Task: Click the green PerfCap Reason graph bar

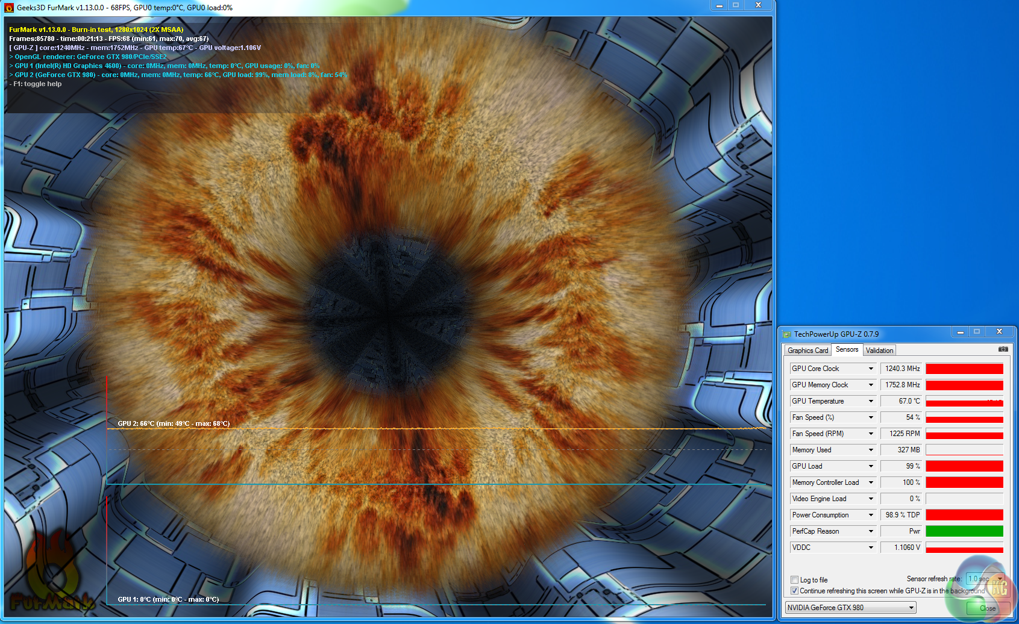Action: pos(964,531)
